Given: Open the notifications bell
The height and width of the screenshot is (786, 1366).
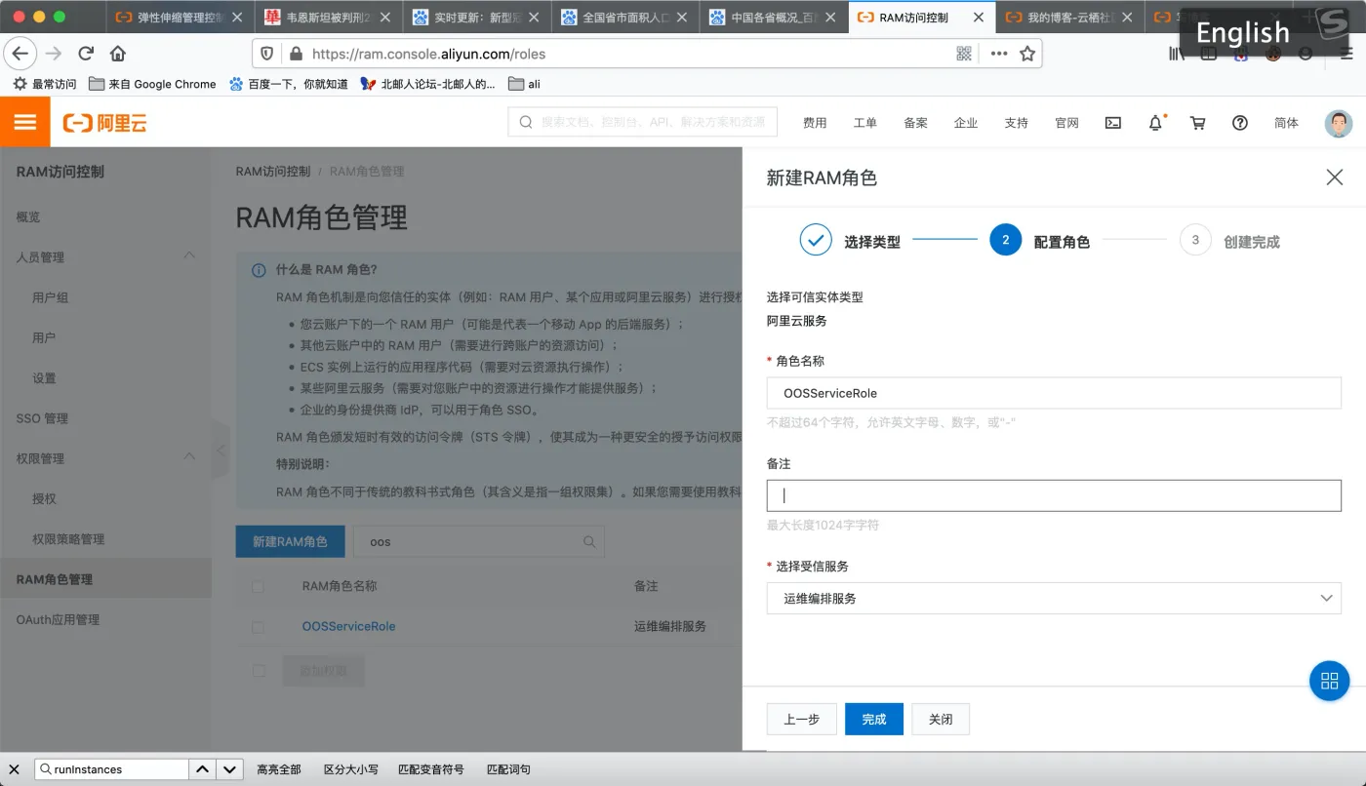Looking at the screenshot, I should point(1155,123).
